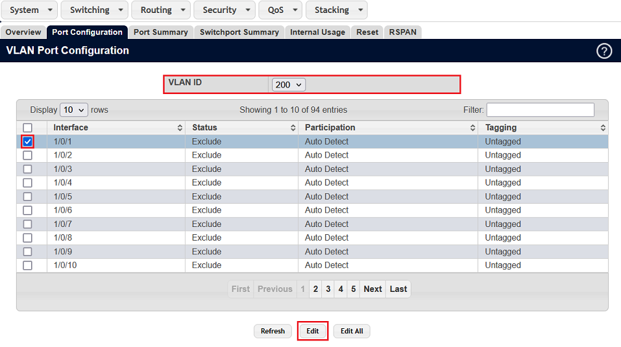Click the Edit button
The width and height of the screenshot is (621, 347).
pyautogui.click(x=313, y=331)
